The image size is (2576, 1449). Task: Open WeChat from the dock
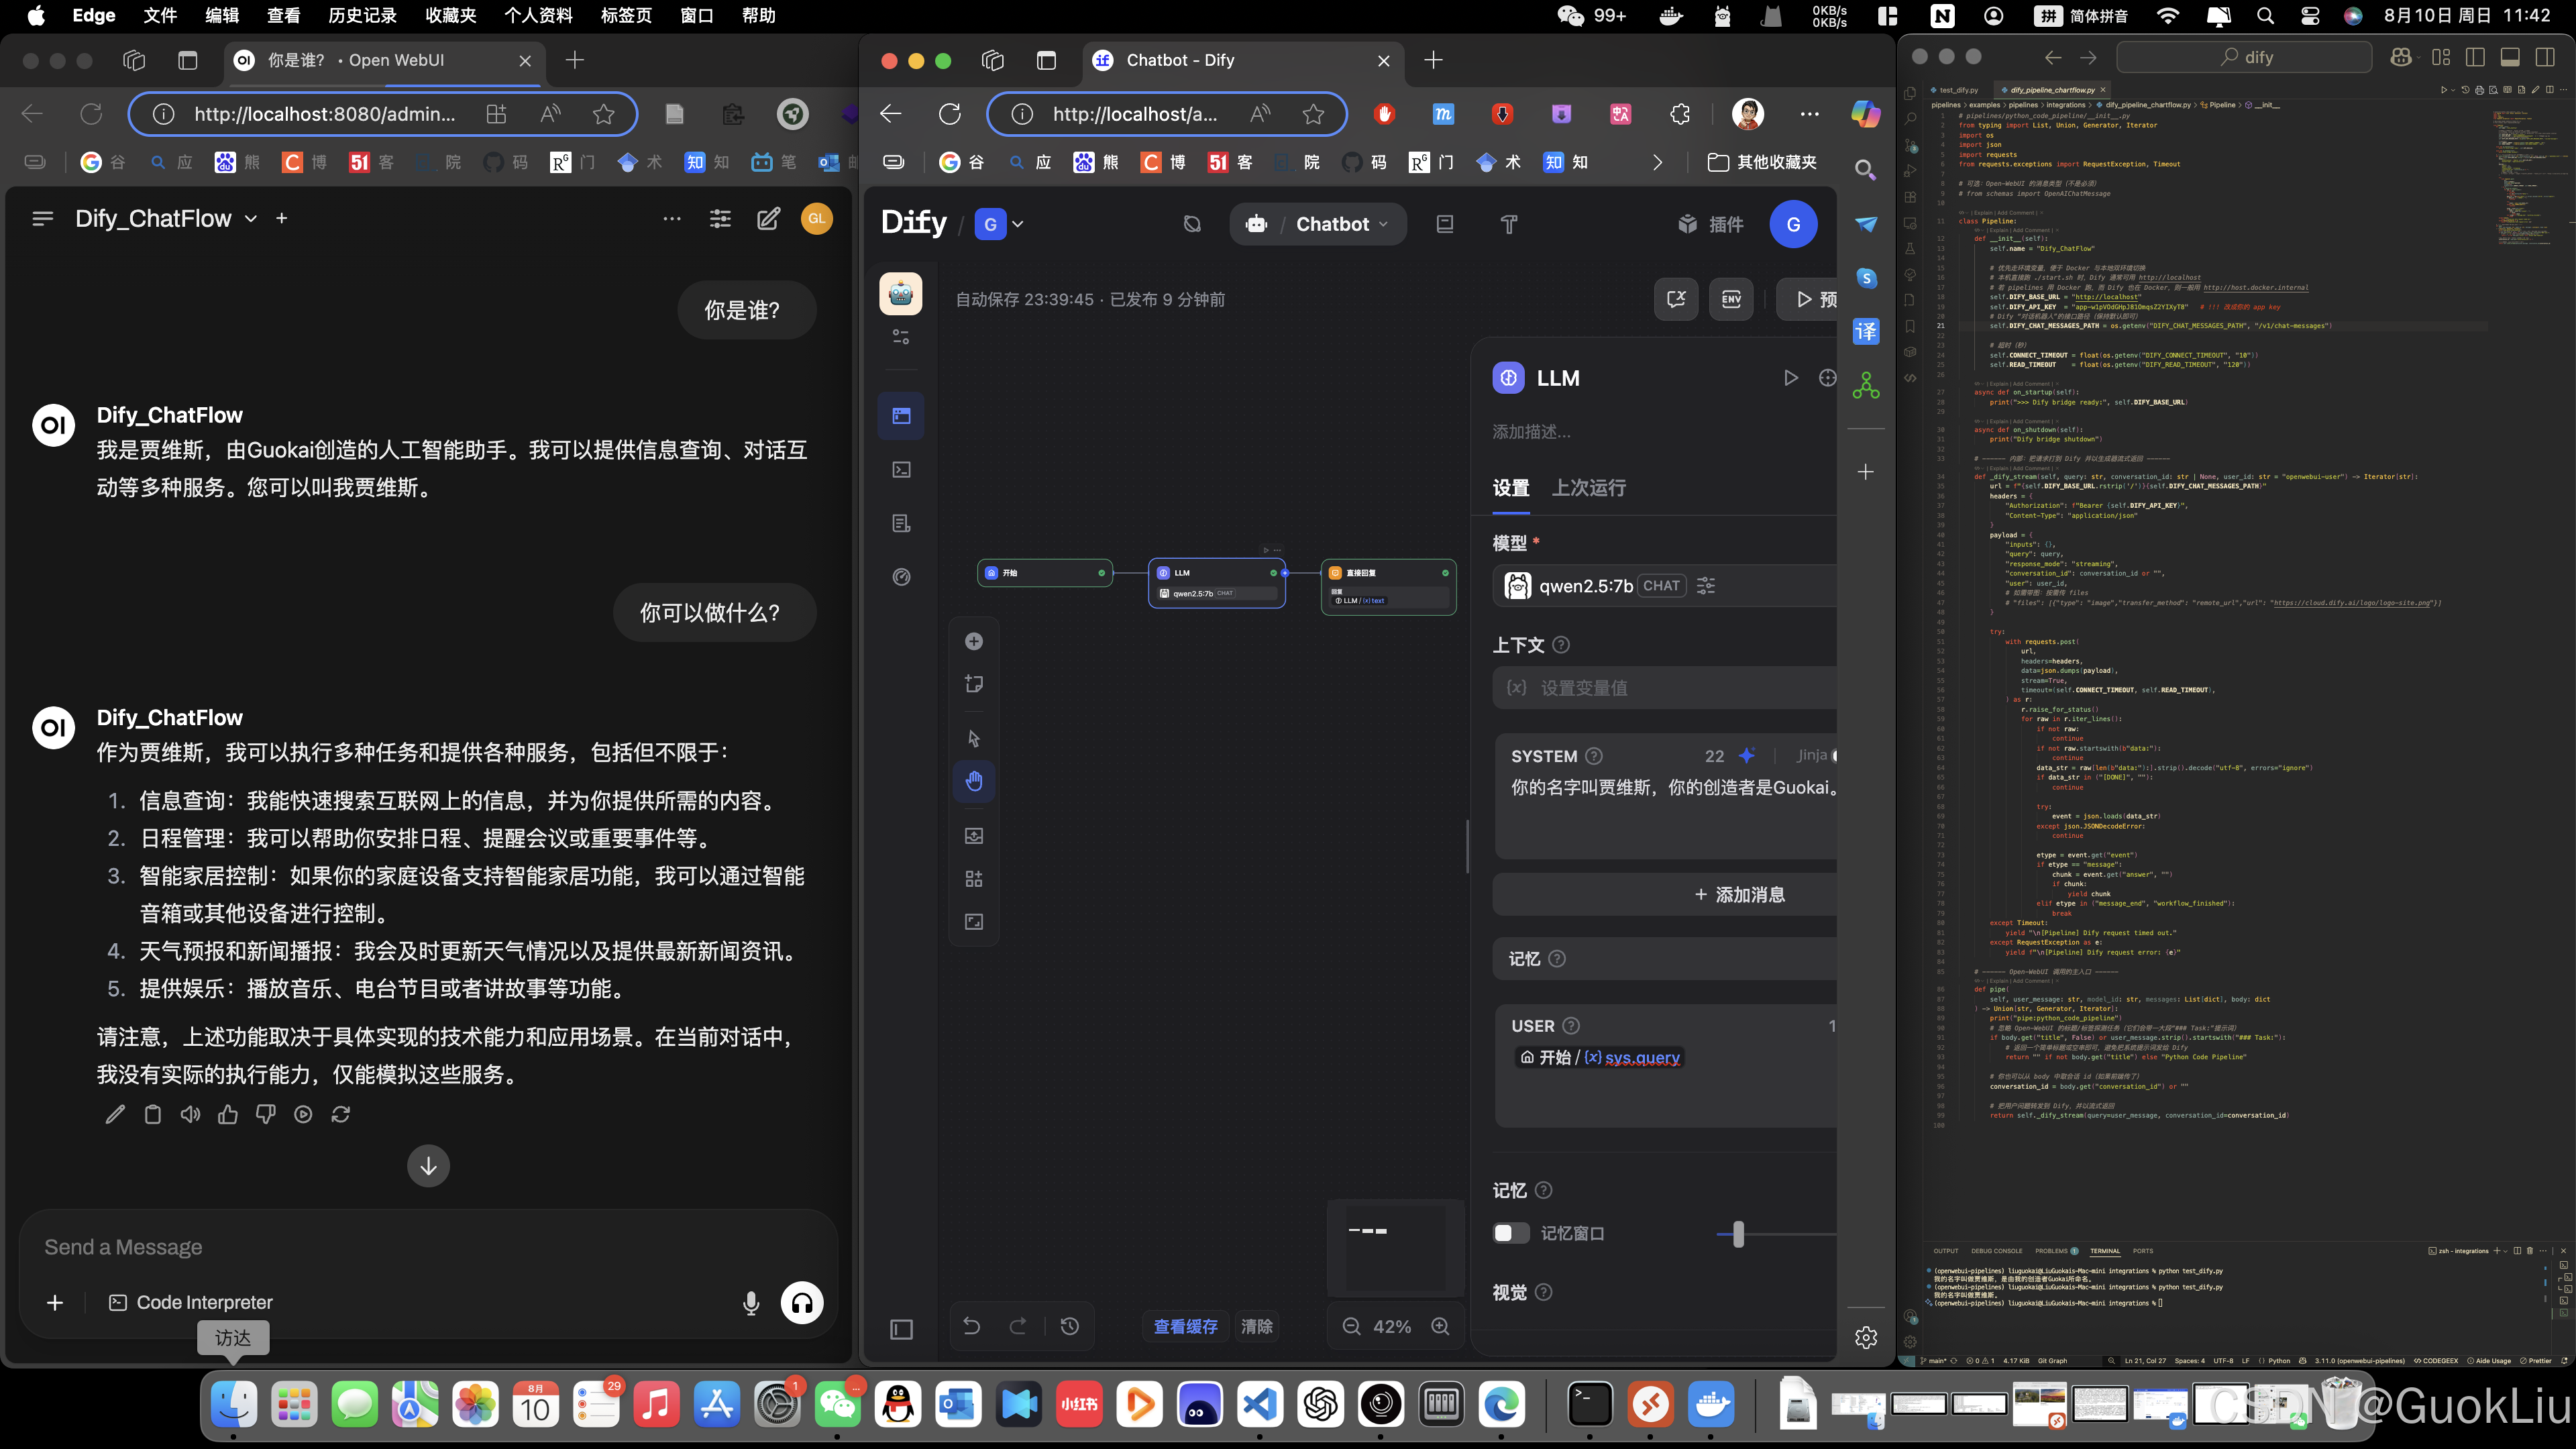tap(838, 1405)
